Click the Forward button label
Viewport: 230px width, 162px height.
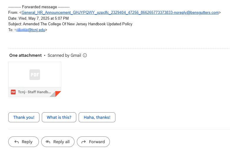click(x=97, y=142)
